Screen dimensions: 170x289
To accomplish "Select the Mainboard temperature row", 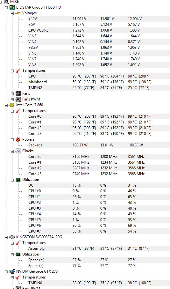I will pyautogui.click(x=99, y=82).
